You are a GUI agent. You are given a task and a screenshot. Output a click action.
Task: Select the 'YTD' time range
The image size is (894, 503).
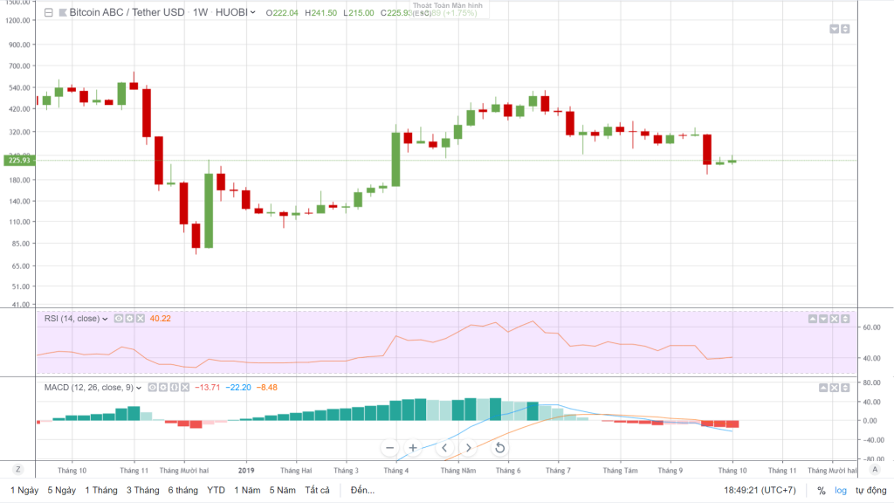(x=216, y=491)
